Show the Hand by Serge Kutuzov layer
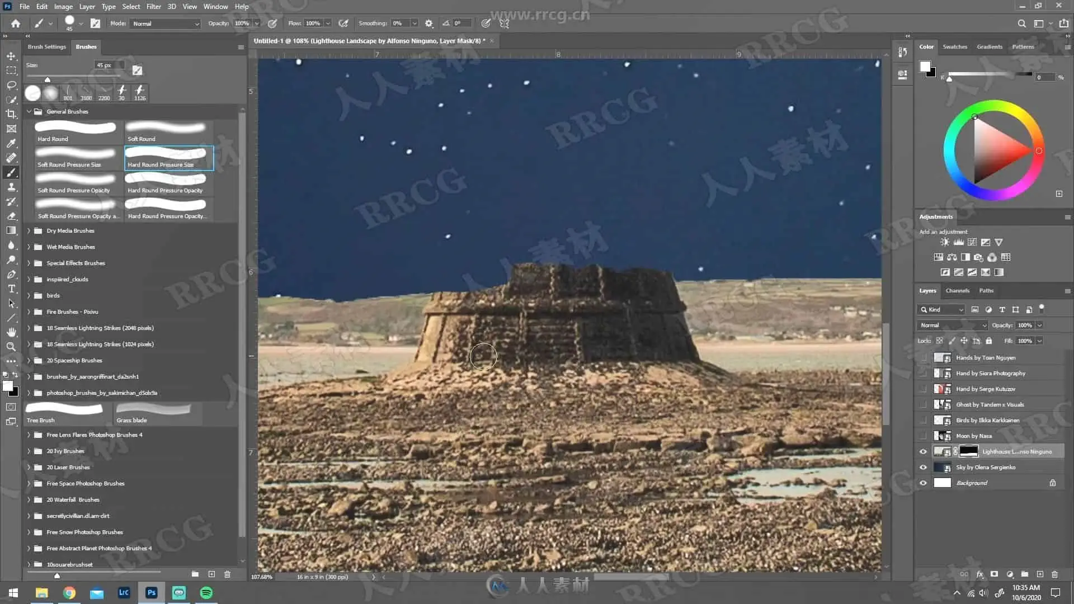 (x=924, y=389)
